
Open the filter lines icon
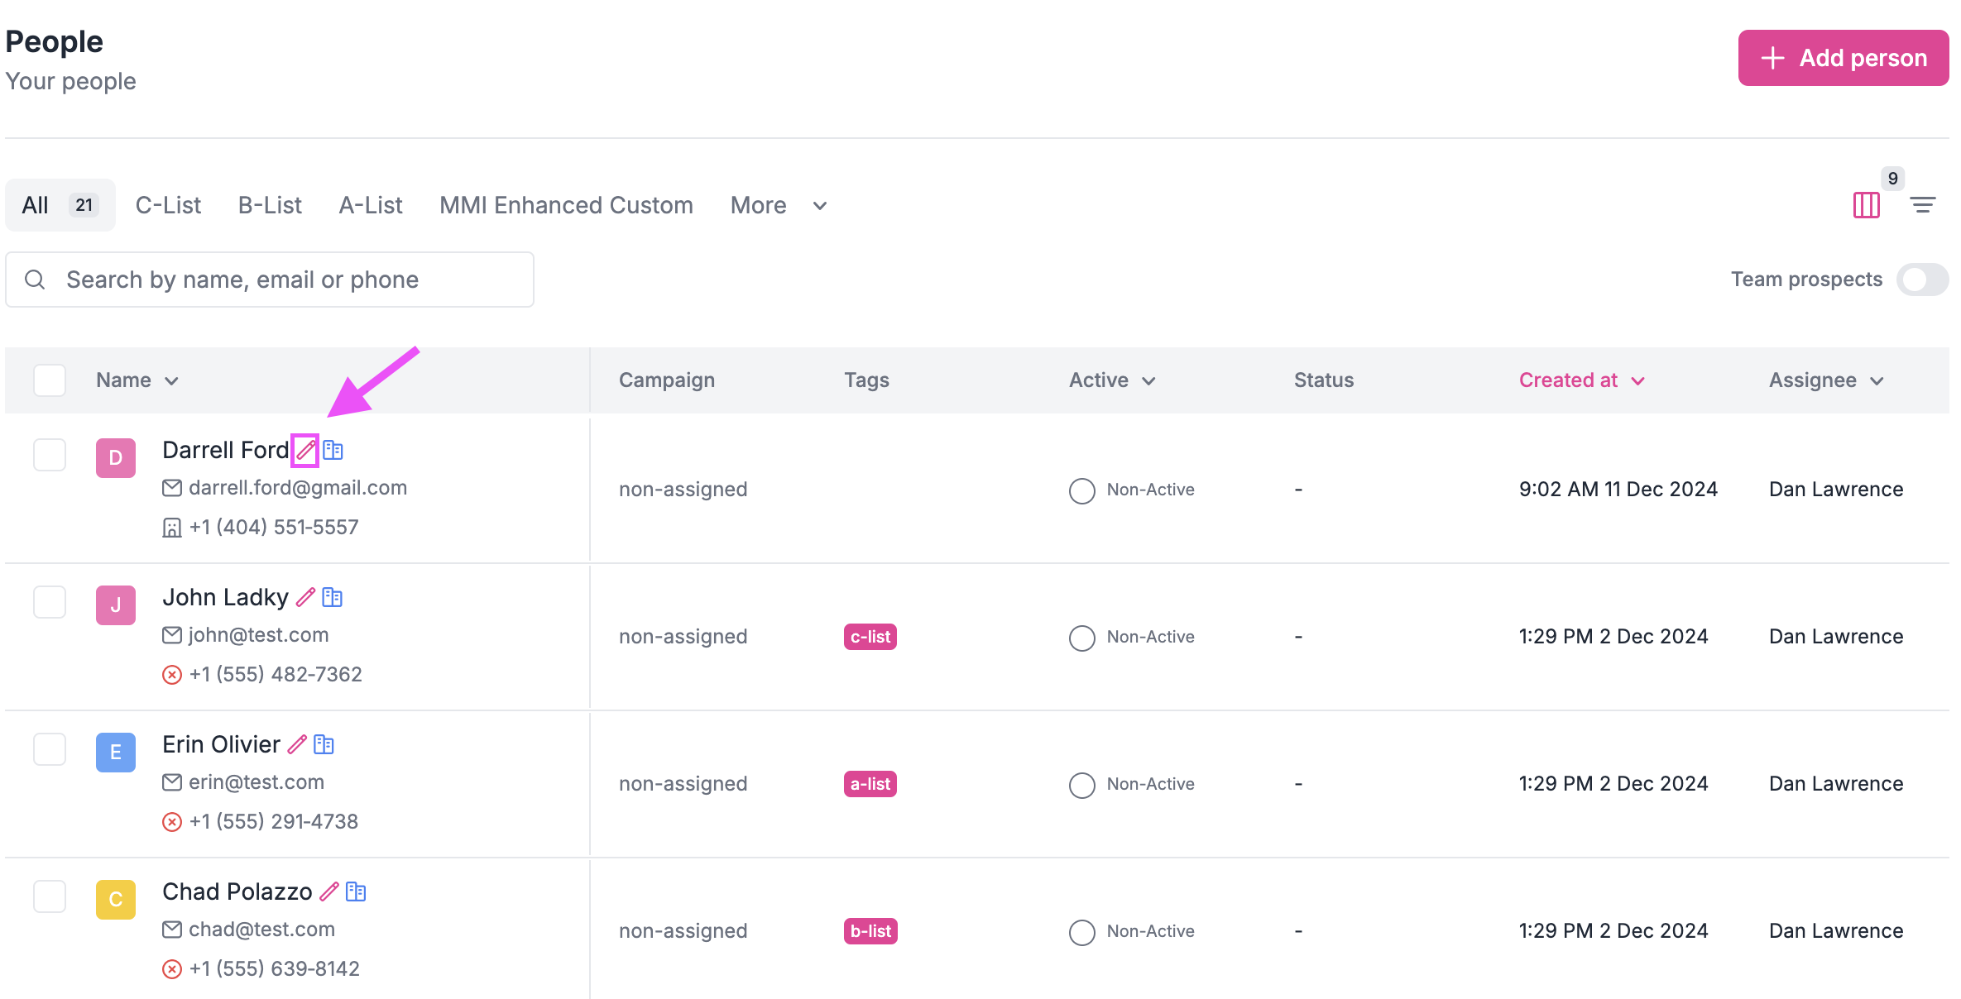[1923, 205]
